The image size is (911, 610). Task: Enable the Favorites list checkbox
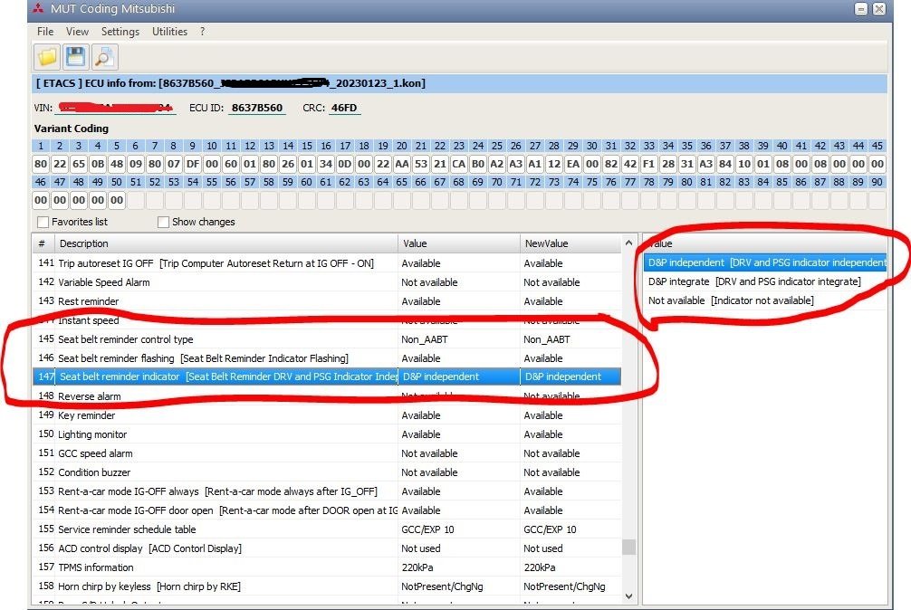click(x=43, y=222)
